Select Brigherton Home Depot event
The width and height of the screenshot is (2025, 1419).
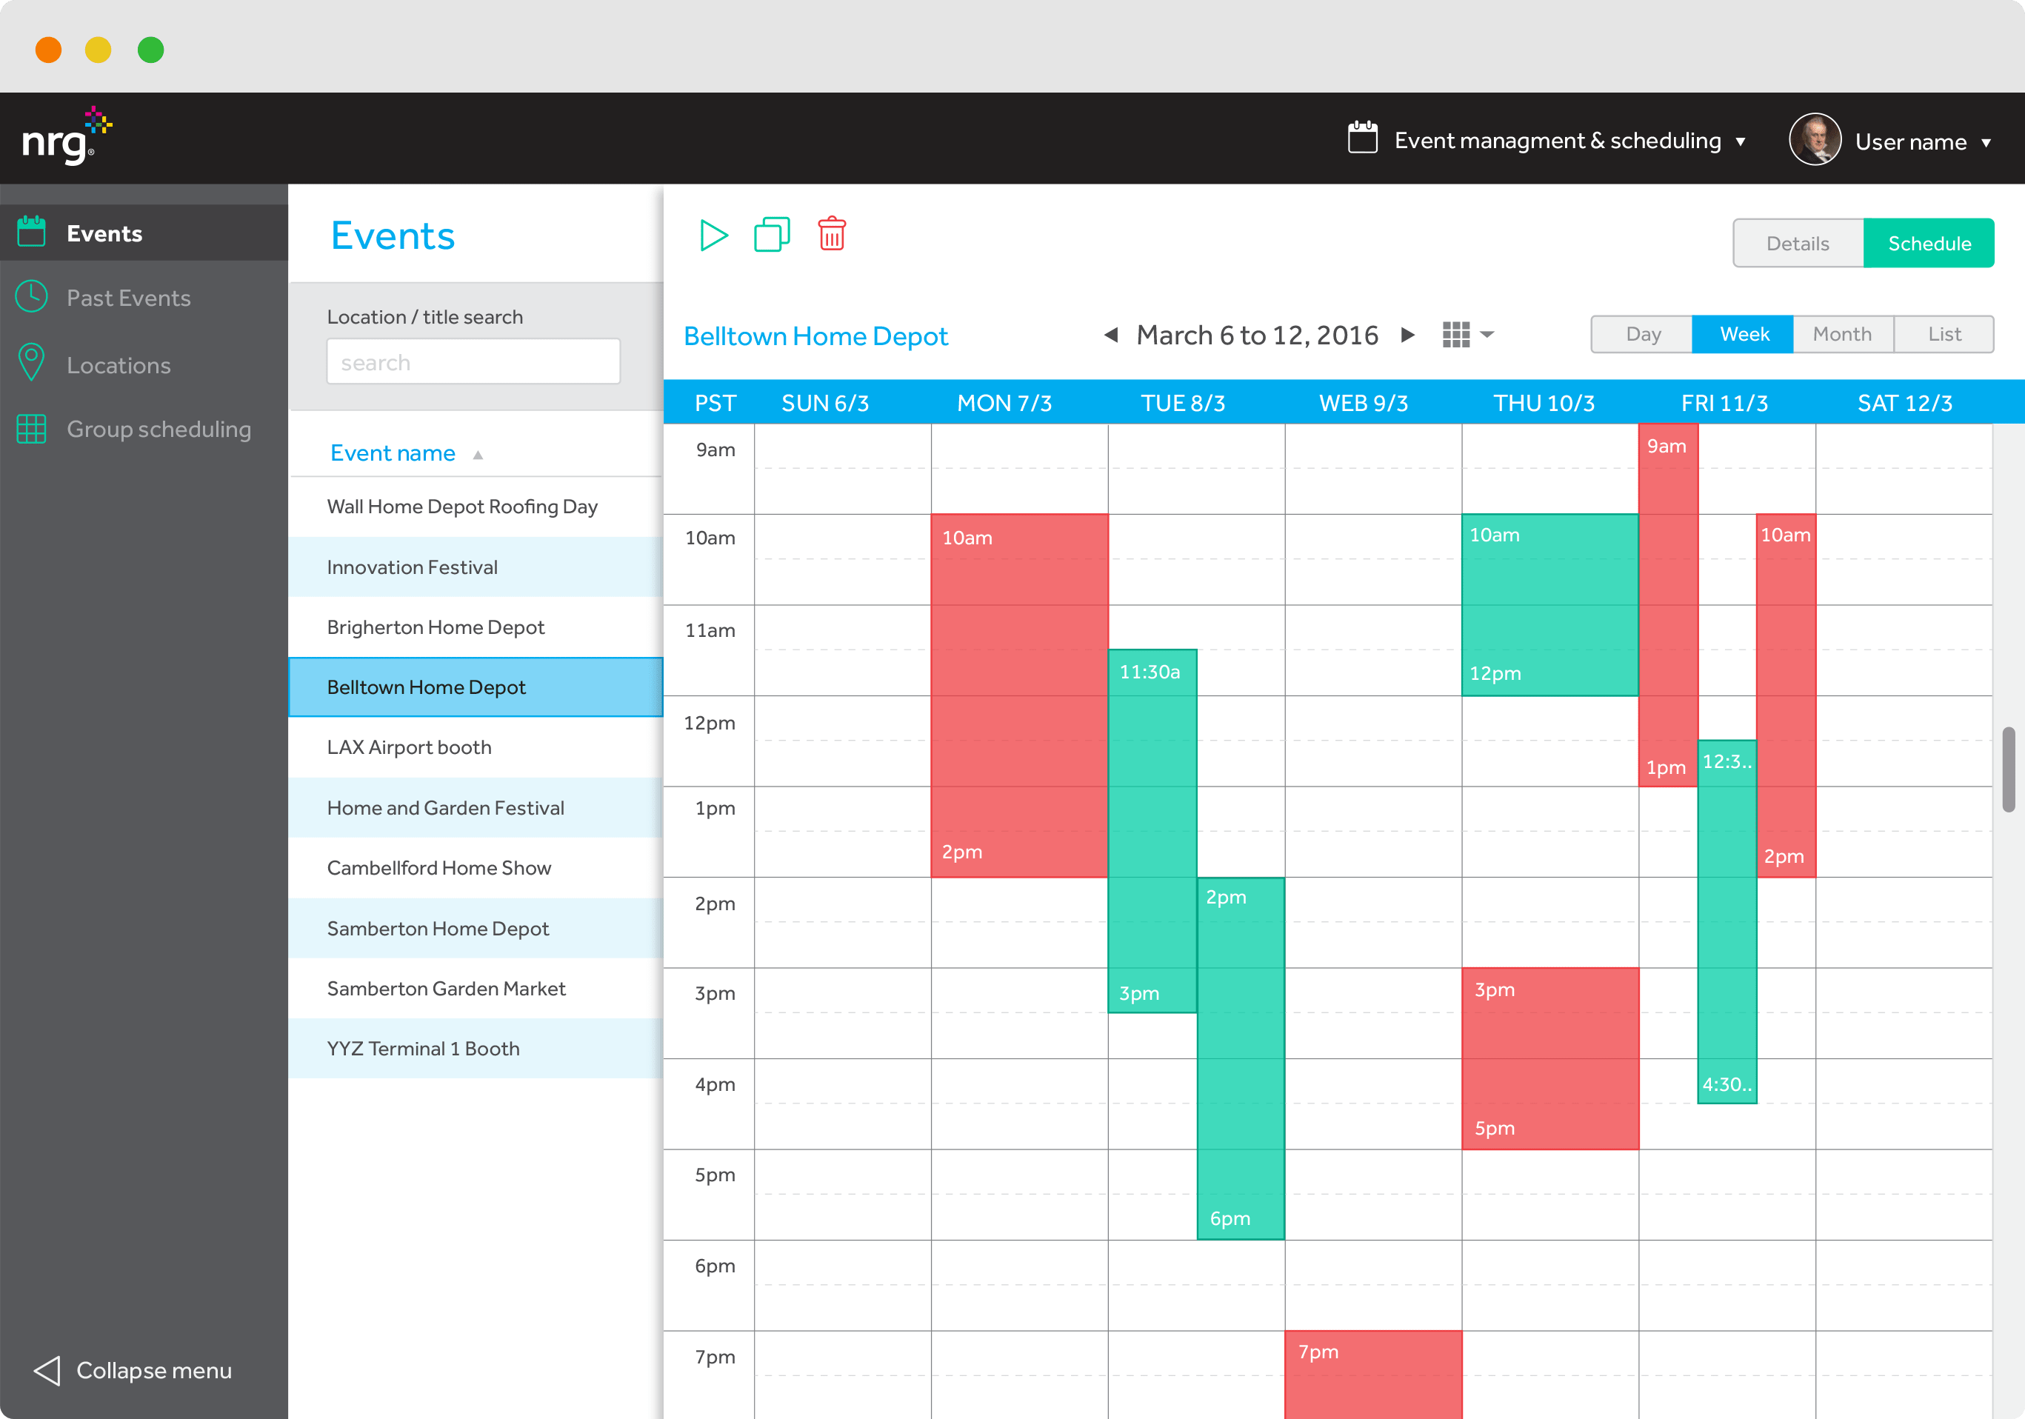[476, 627]
